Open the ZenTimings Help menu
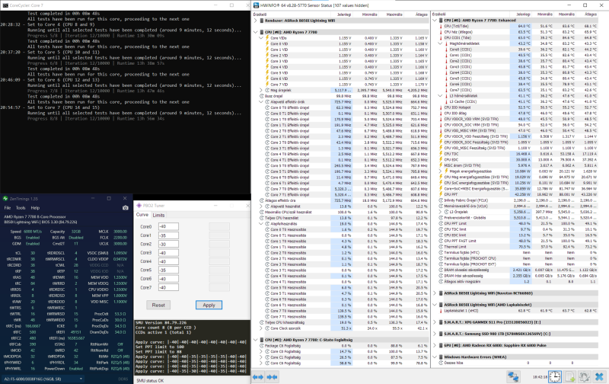The height and width of the screenshot is (384, 609). 35,208
